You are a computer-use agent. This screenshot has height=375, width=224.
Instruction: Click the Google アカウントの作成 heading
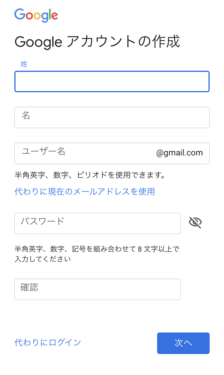(97, 42)
